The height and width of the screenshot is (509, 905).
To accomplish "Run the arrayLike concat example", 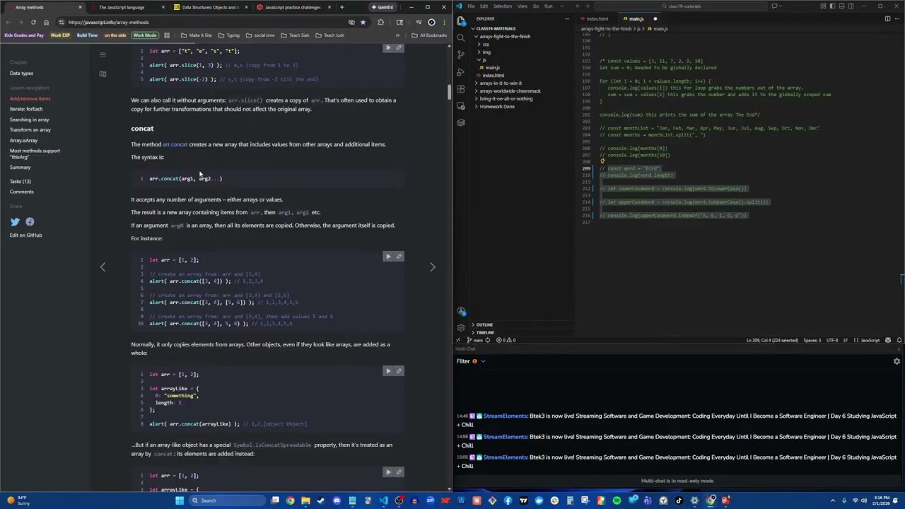I will point(387,371).
